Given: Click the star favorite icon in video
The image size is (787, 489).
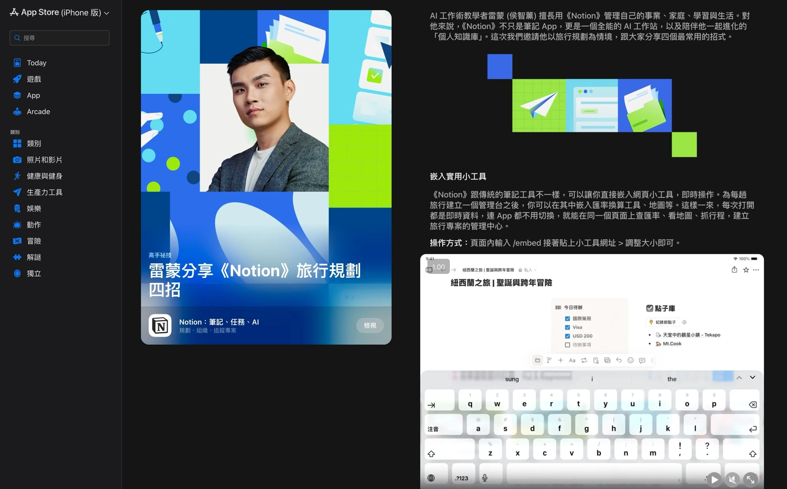Looking at the screenshot, I should [x=746, y=270].
